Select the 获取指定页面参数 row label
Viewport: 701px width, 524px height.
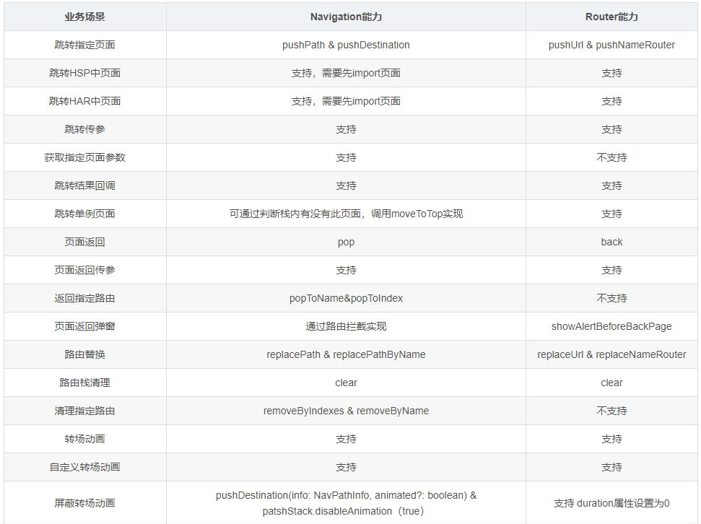point(85,157)
